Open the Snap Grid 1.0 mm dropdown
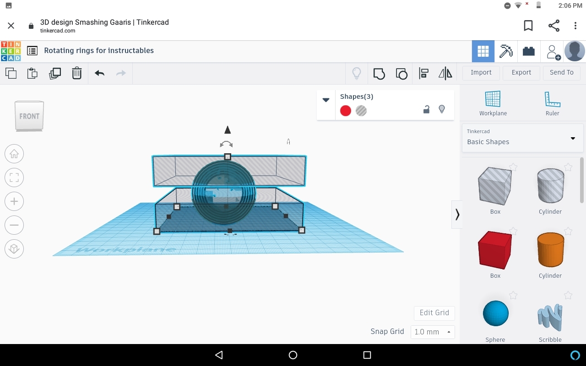Viewport: 586px width, 366px height. click(x=433, y=332)
